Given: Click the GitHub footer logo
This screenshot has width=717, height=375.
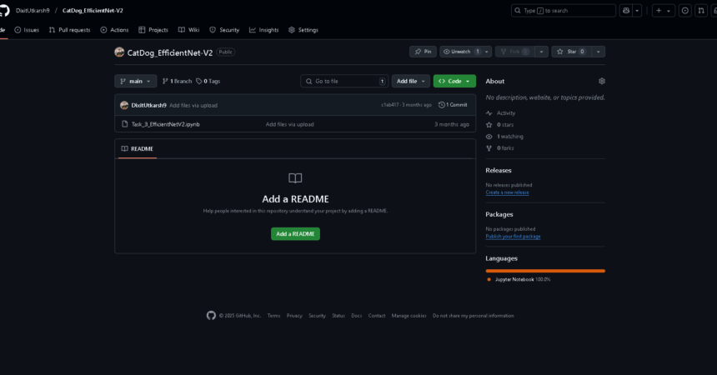Looking at the screenshot, I should (211, 316).
